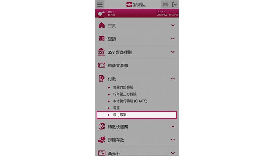Click the logout icon at top right
Screen dimensions: 274x156
pos(174,5)
